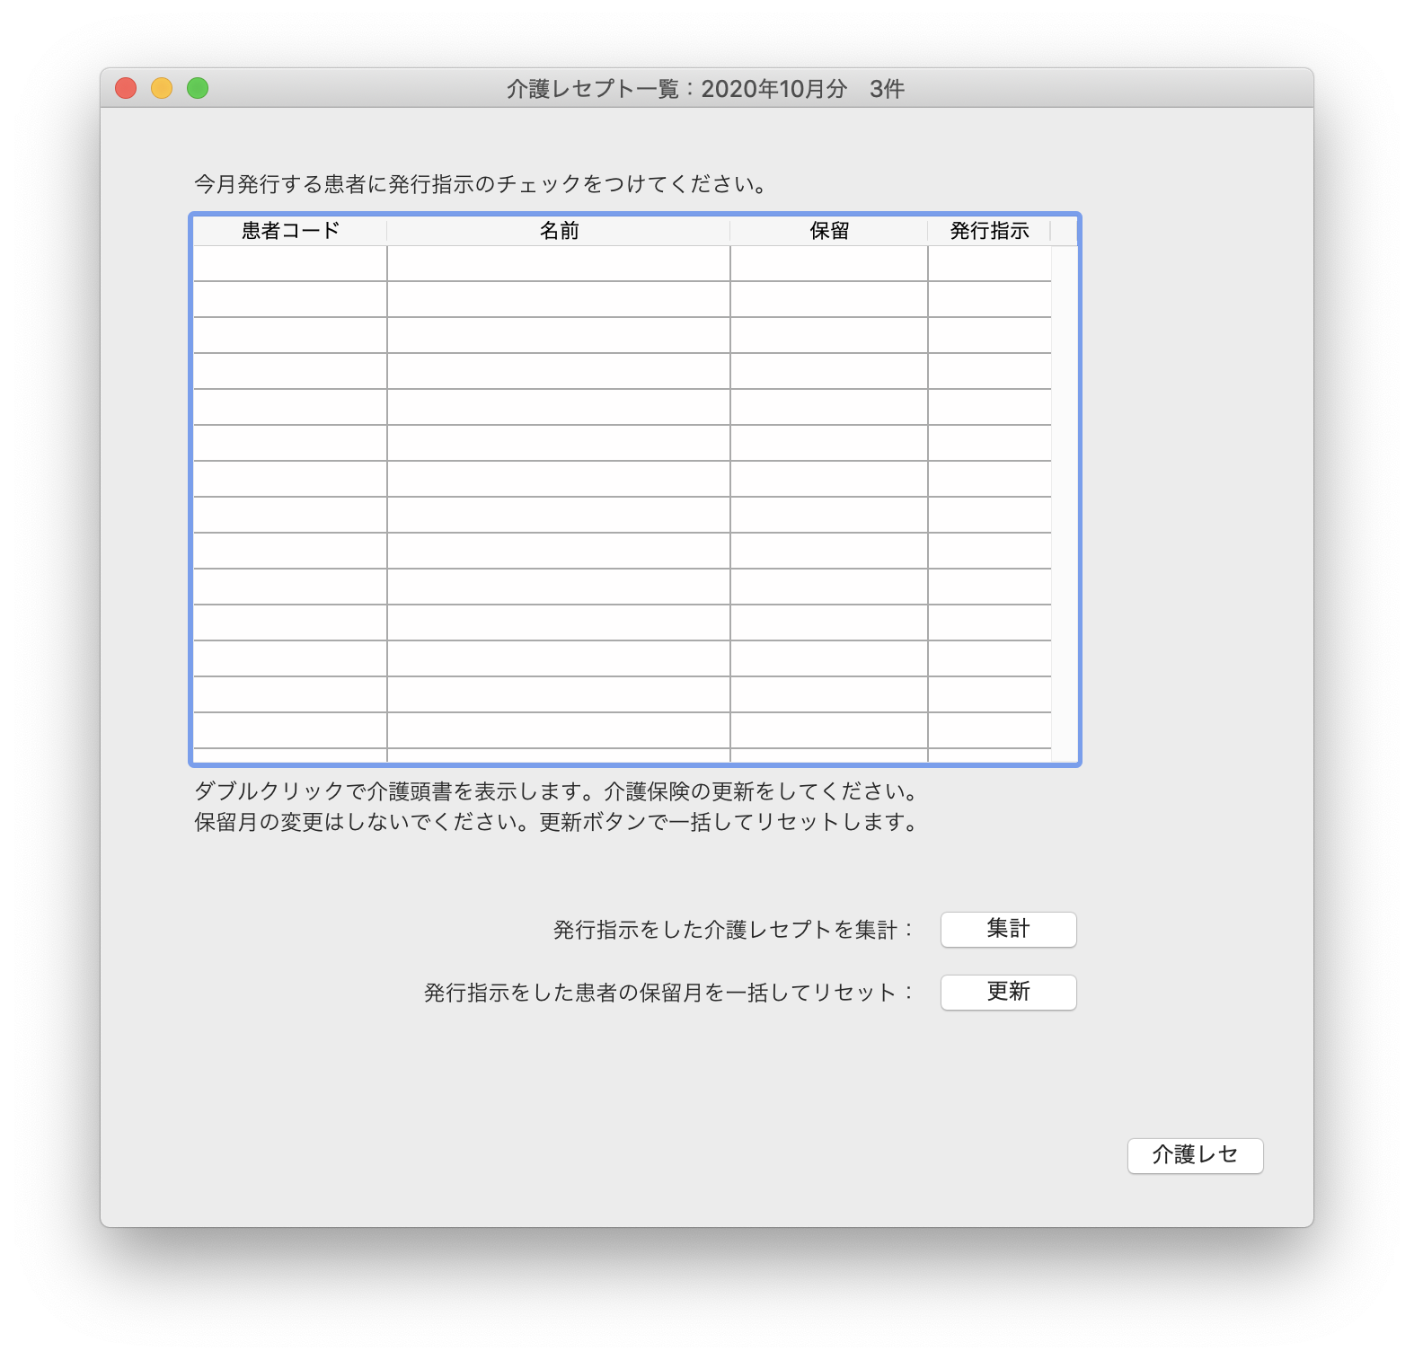Select the third row's 患者コード cell
1414x1360 pixels.
290,336
